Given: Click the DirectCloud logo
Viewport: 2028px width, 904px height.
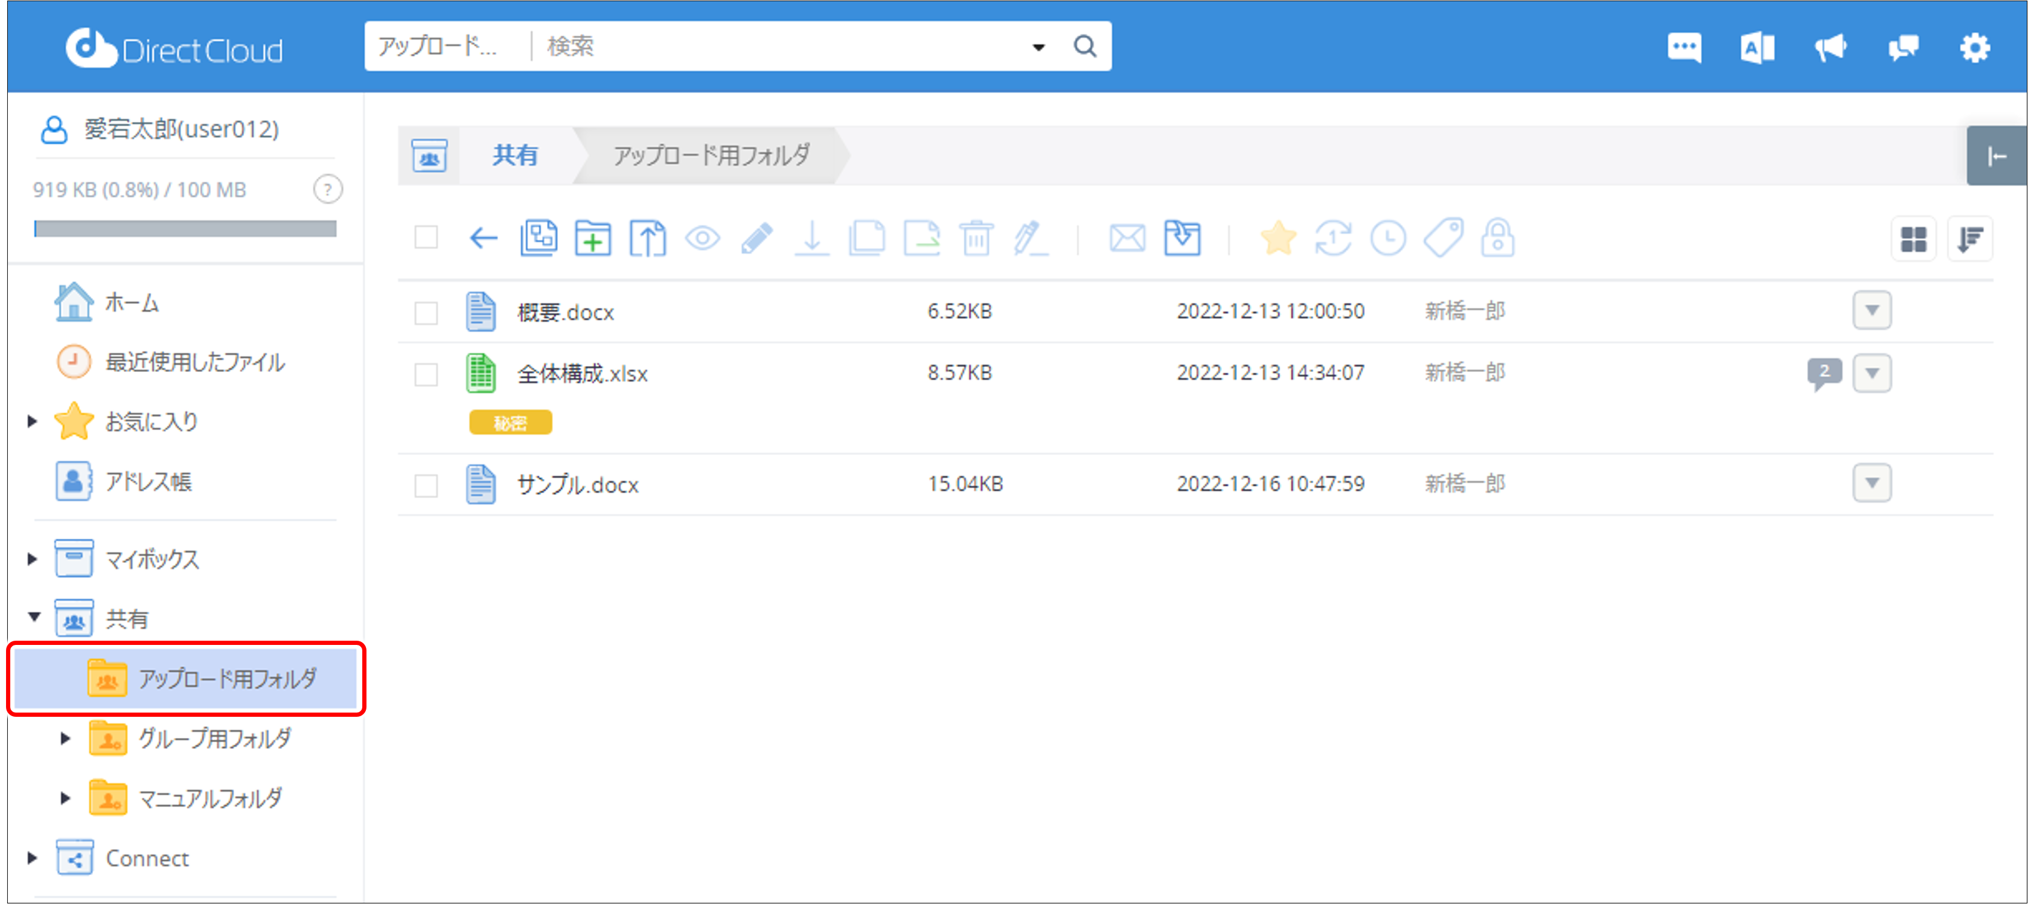Looking at the screenshot, I should point(174,49).
